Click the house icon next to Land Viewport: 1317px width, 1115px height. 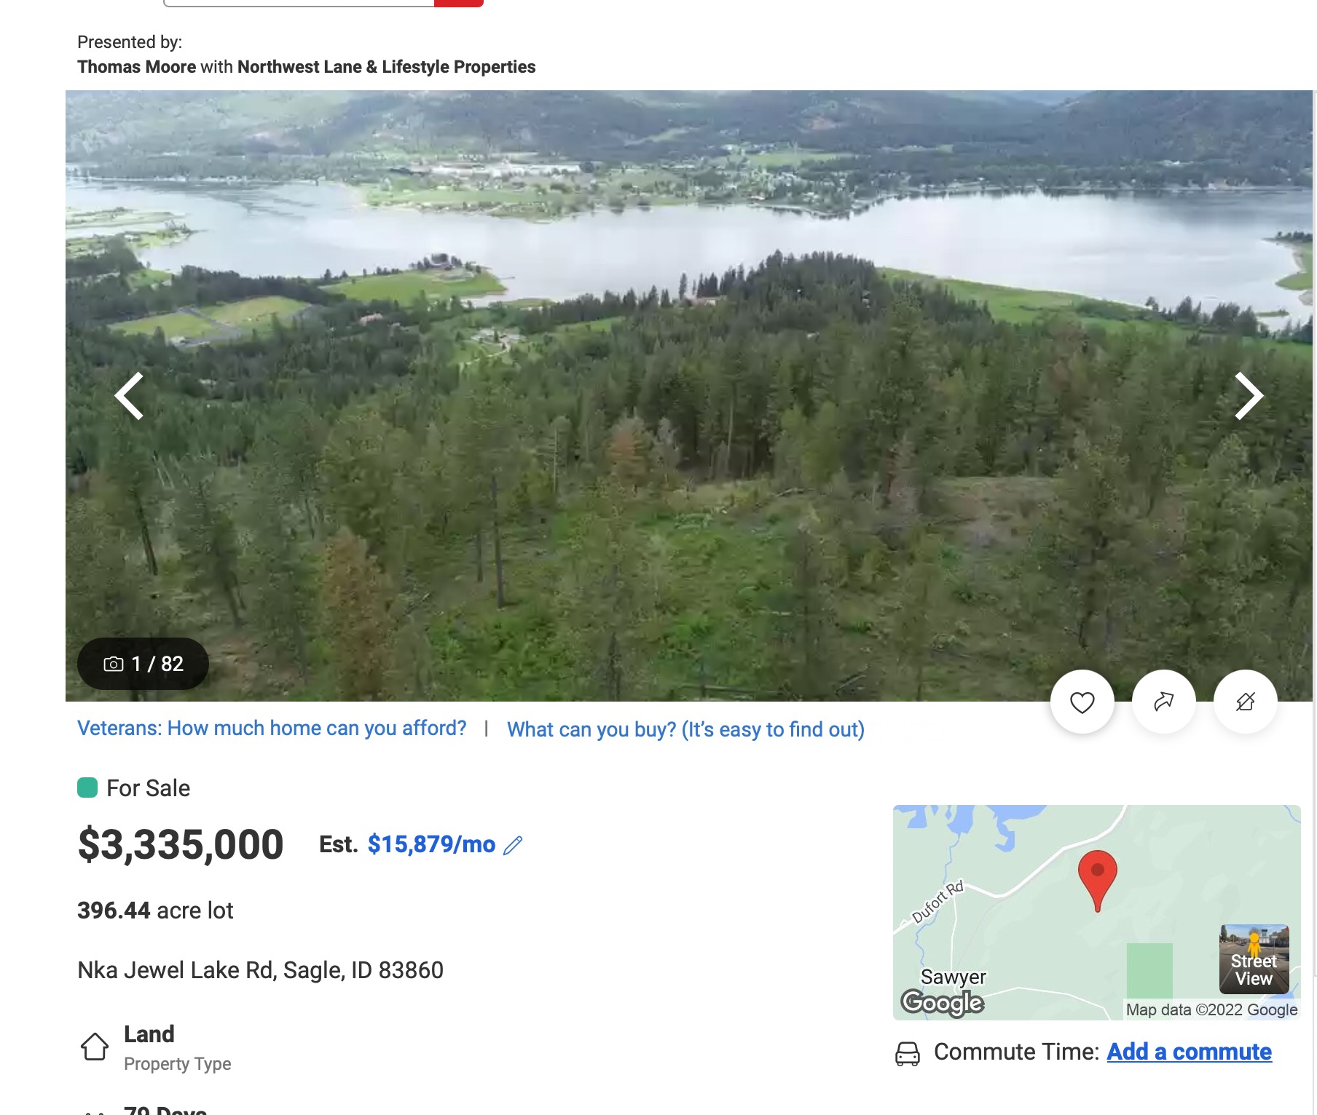tap(95, 1047)
